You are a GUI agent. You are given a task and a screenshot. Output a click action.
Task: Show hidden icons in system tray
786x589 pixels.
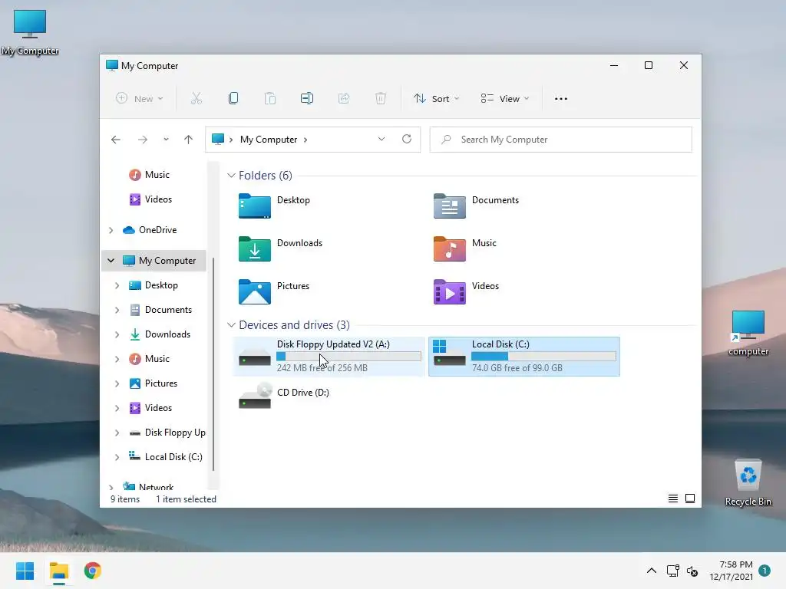[x=652, y=571]
